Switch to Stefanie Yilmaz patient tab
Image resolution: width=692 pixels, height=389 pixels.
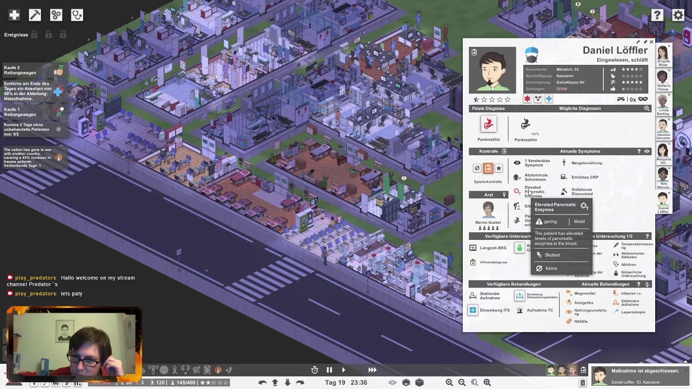pyautogui.click(x=663, y=81)
